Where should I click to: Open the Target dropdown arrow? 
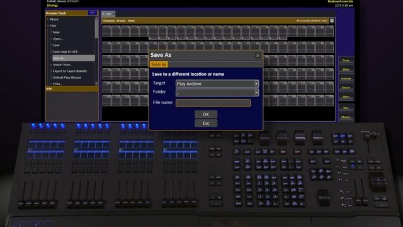[x=256, y=84]
